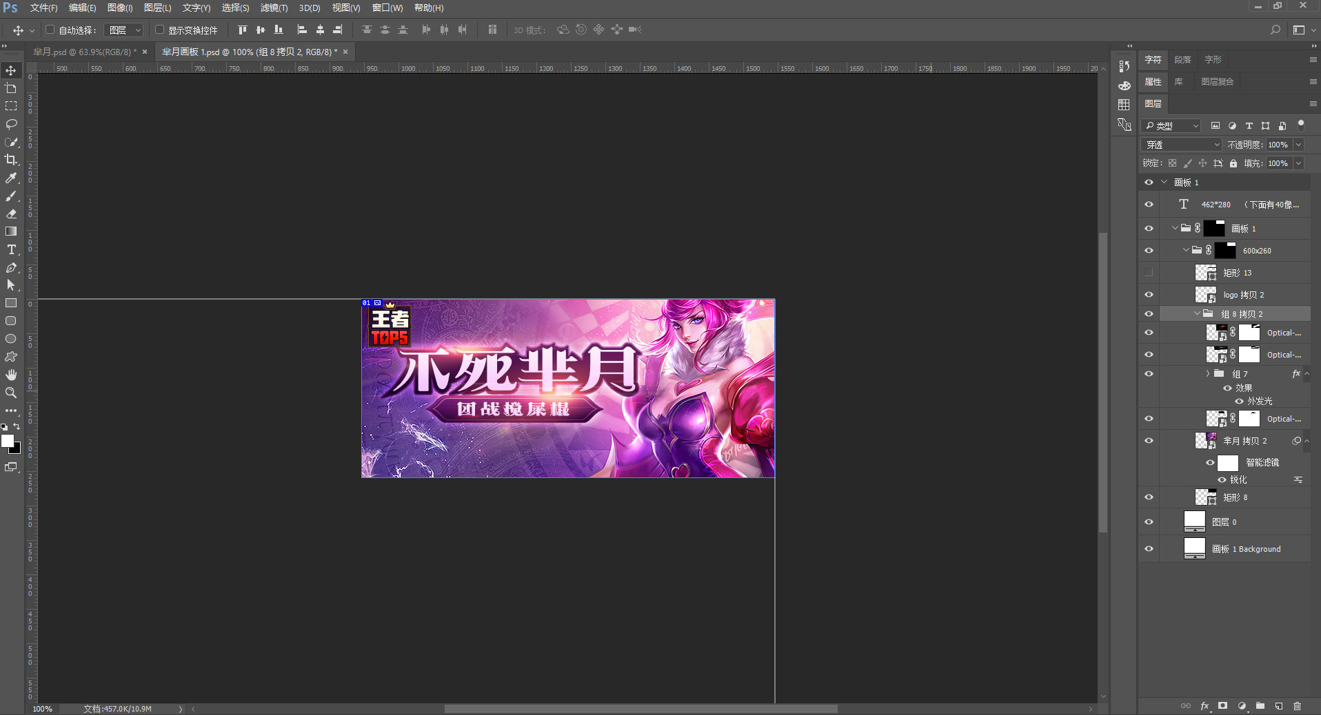Switch to the 段落 panel tab
The height and width of the screenshot is (715, 1321).
1183,60
